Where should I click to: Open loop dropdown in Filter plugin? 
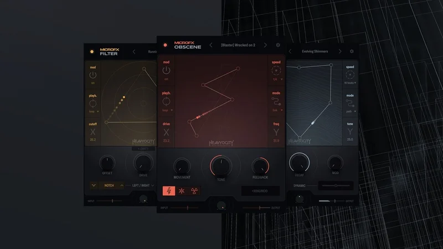pos(94,112)
